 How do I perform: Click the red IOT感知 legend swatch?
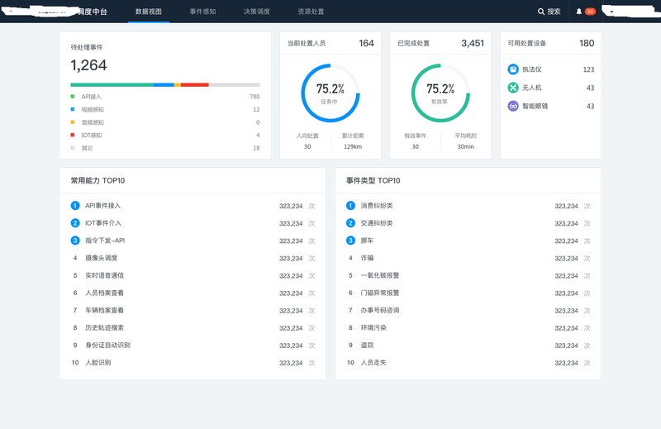click(x=73, y=135)
